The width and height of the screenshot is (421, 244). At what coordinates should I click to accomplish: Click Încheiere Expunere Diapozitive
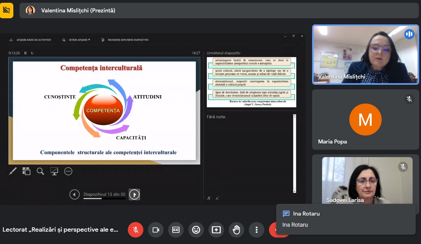pos(125,40)
